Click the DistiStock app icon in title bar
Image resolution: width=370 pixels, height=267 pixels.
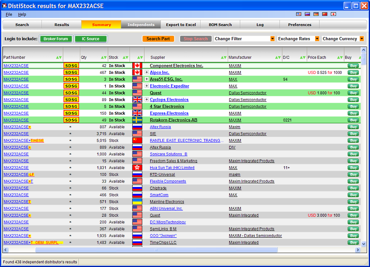[x=4, y=6]
